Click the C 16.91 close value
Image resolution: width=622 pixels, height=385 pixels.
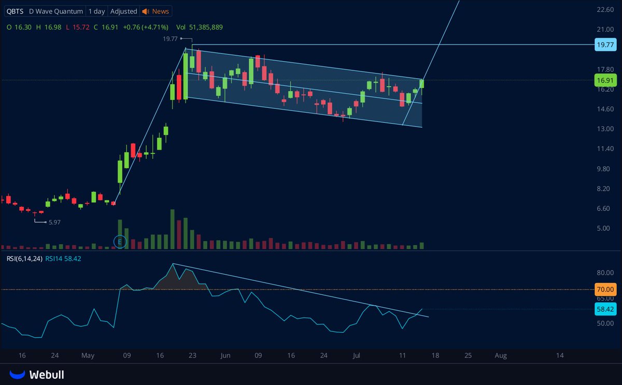(107, 27)
